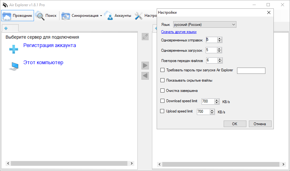Click the Air Explorer title bar logo
Screen dimensions: 290x171
click(5, 5)
